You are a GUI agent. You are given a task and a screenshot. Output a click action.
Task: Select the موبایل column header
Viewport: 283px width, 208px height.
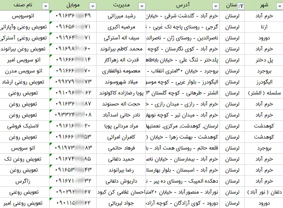[x=73, y=5]
